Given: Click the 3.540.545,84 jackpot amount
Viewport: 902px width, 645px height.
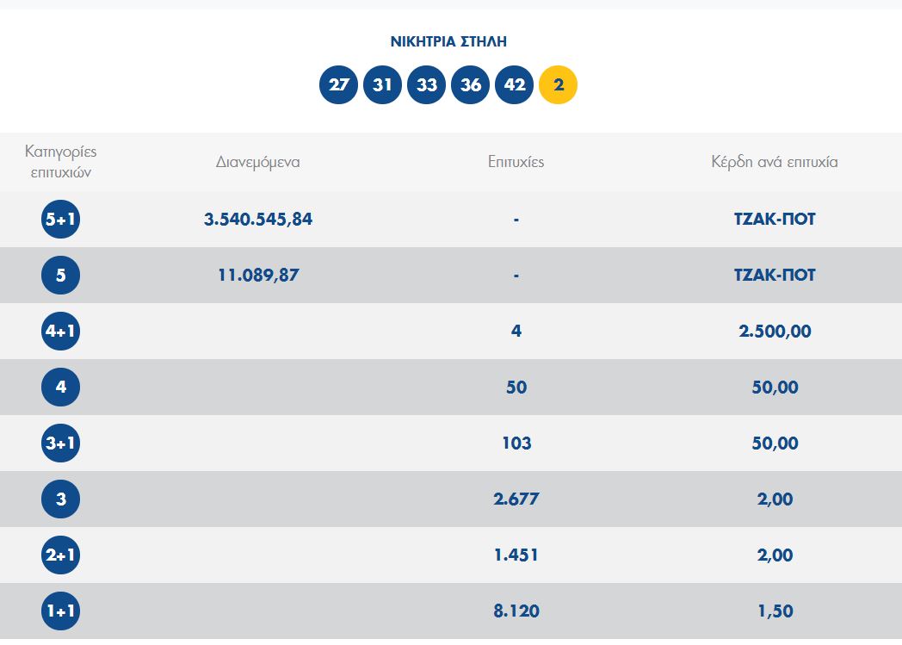Looking at the screenshot, I should coord(258,220).
